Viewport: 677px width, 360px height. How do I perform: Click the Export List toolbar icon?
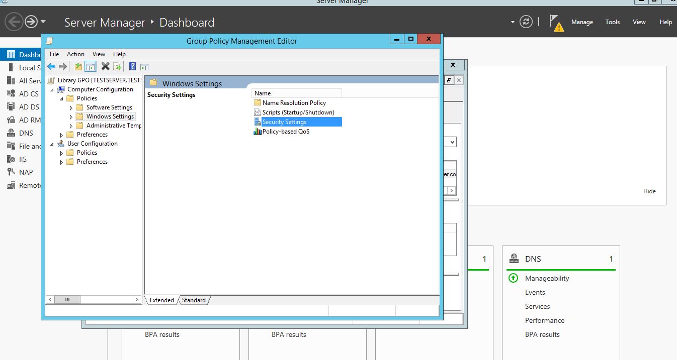(x=117, y=66)
